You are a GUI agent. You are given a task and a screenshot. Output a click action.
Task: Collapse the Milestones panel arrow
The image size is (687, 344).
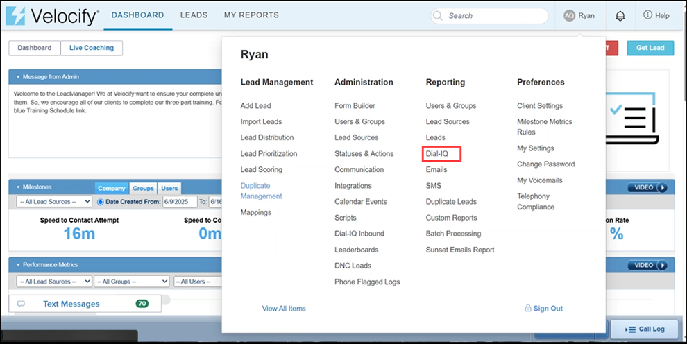(x=18, y=187)
